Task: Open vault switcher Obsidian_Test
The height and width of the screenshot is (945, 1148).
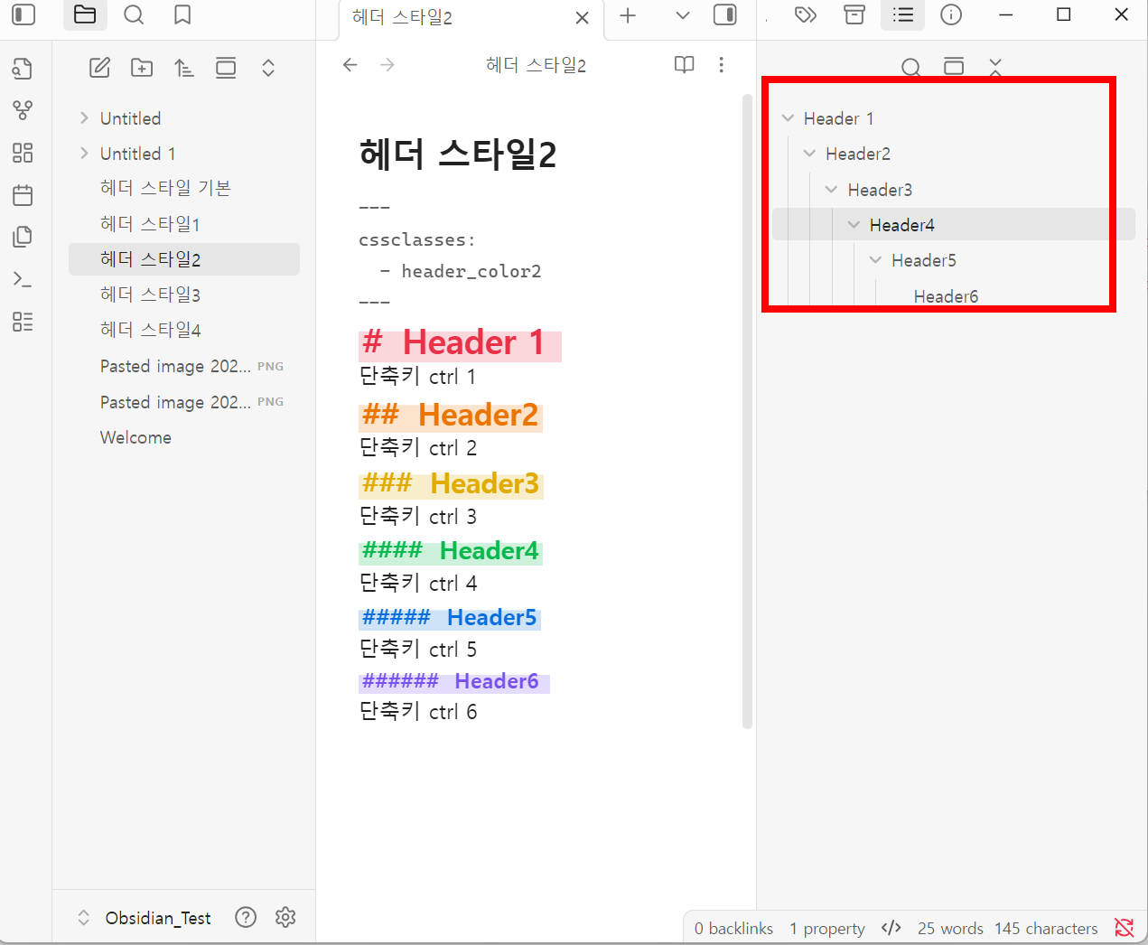Action: click(145, 918)
